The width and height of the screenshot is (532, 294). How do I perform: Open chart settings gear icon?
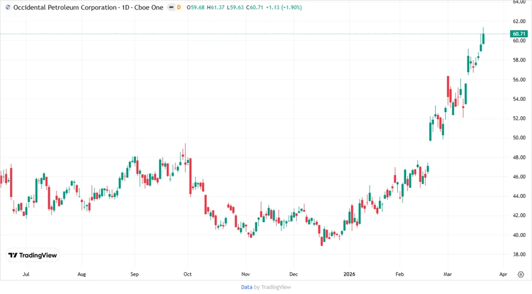[521, 275]
